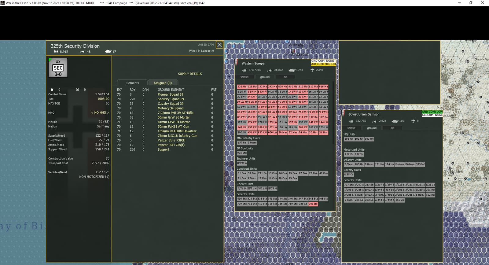This screenshot has height=265, width=489.
Task: Select the Security Squad 39 element
Action: pos(171,99)
